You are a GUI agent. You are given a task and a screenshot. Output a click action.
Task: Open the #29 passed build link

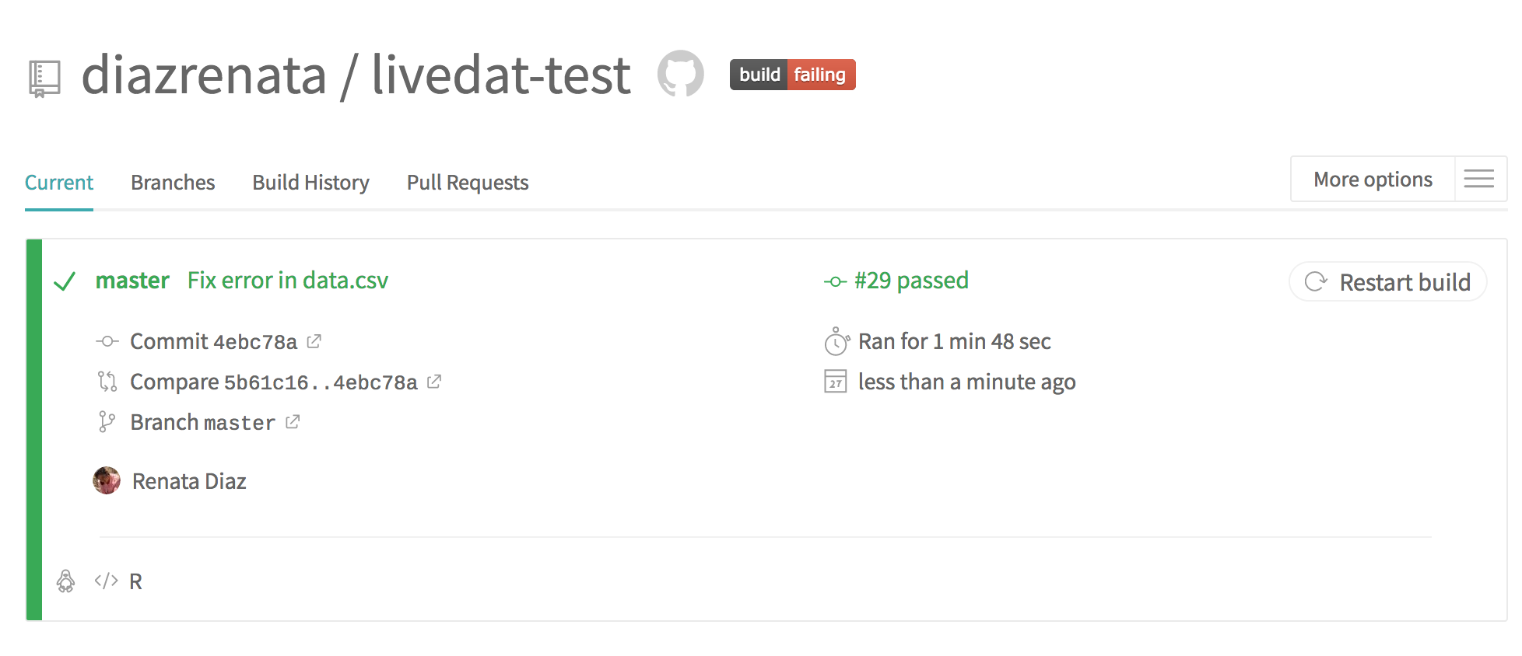point(911,281)
